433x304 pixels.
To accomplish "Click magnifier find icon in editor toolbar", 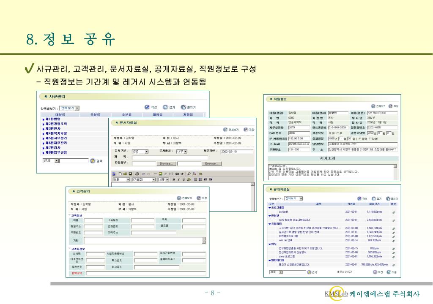I will pyautogui.click(x=189, y=174).
